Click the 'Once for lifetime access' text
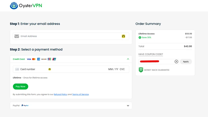This screenshot has height=117, width=208. [x=35, y=78]
